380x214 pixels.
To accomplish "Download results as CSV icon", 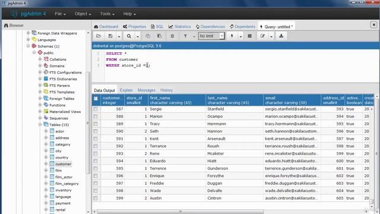I will [x=281, y=36].
